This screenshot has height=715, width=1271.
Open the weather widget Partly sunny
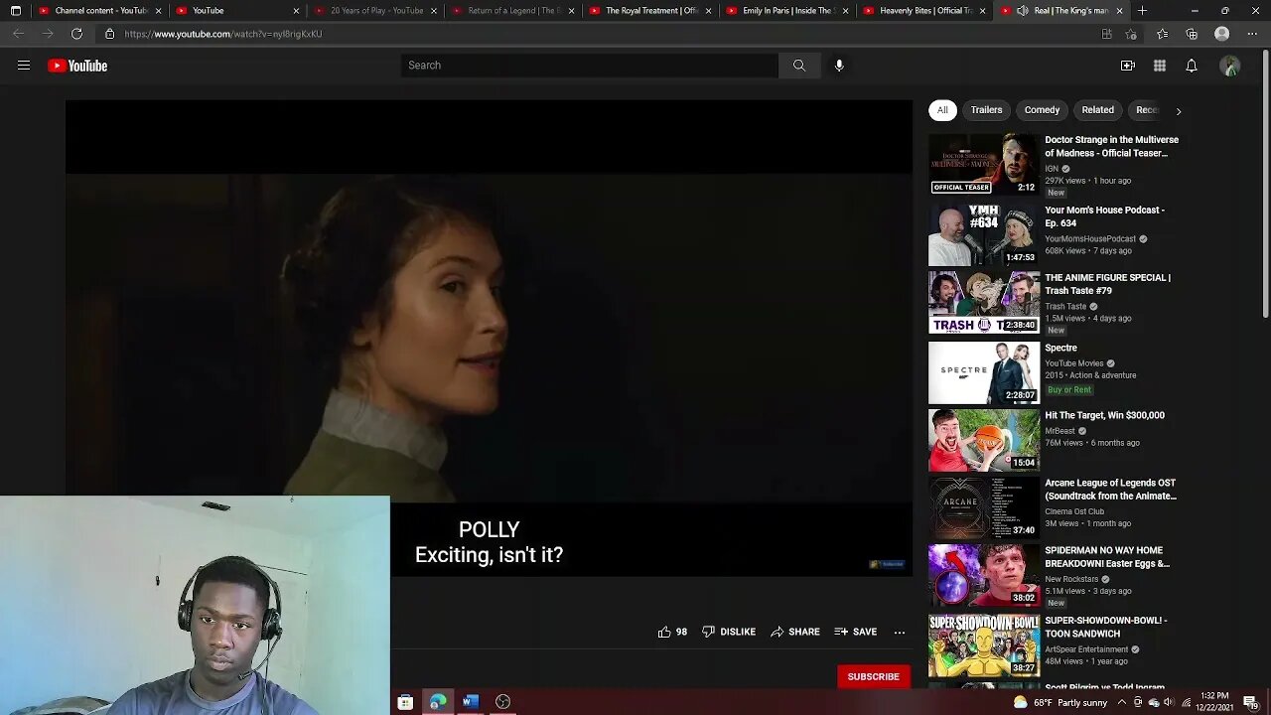1060,702
